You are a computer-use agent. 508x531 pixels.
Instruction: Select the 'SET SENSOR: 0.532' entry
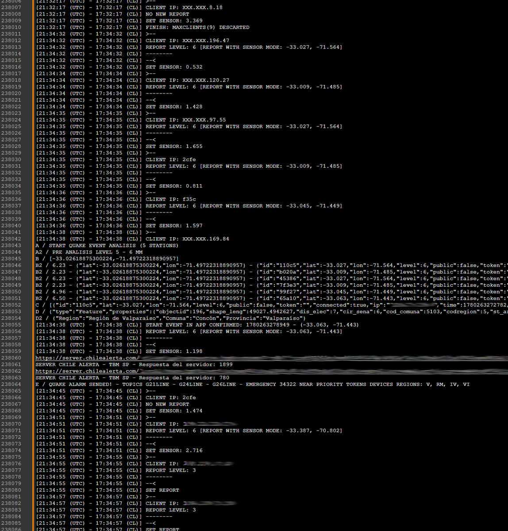pyautogui.click(x=174, y=67)
